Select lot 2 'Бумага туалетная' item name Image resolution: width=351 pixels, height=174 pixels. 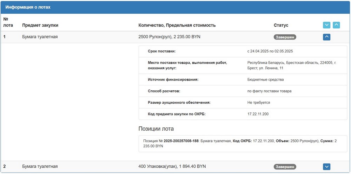pos(40,167)
